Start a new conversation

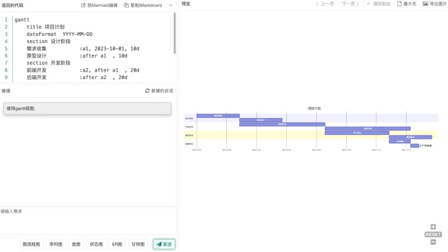click(x=159, y=91)
